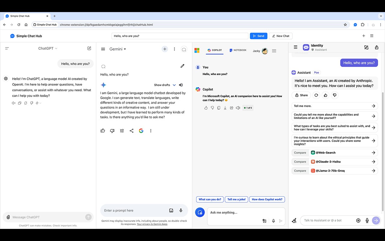Focus the Message ChatGPT input field
Image resolution: width=385 pixels, height=241 pixels.
tap(48, 217)
